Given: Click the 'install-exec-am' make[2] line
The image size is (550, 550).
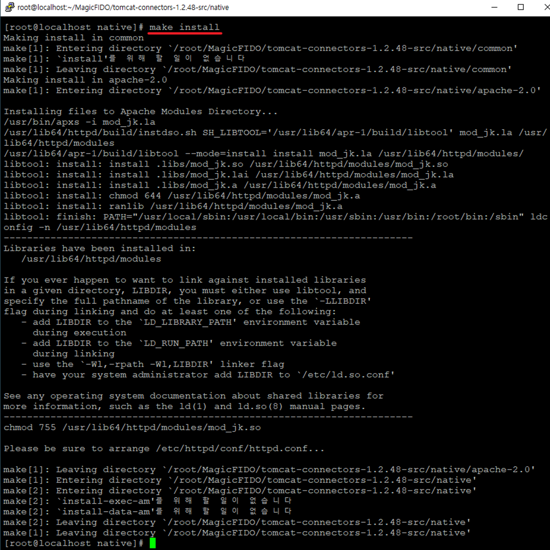Looking at the screenshot, I should [148, 501].
